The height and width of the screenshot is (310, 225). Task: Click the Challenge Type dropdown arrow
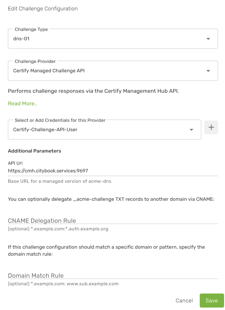coord(208,39)
